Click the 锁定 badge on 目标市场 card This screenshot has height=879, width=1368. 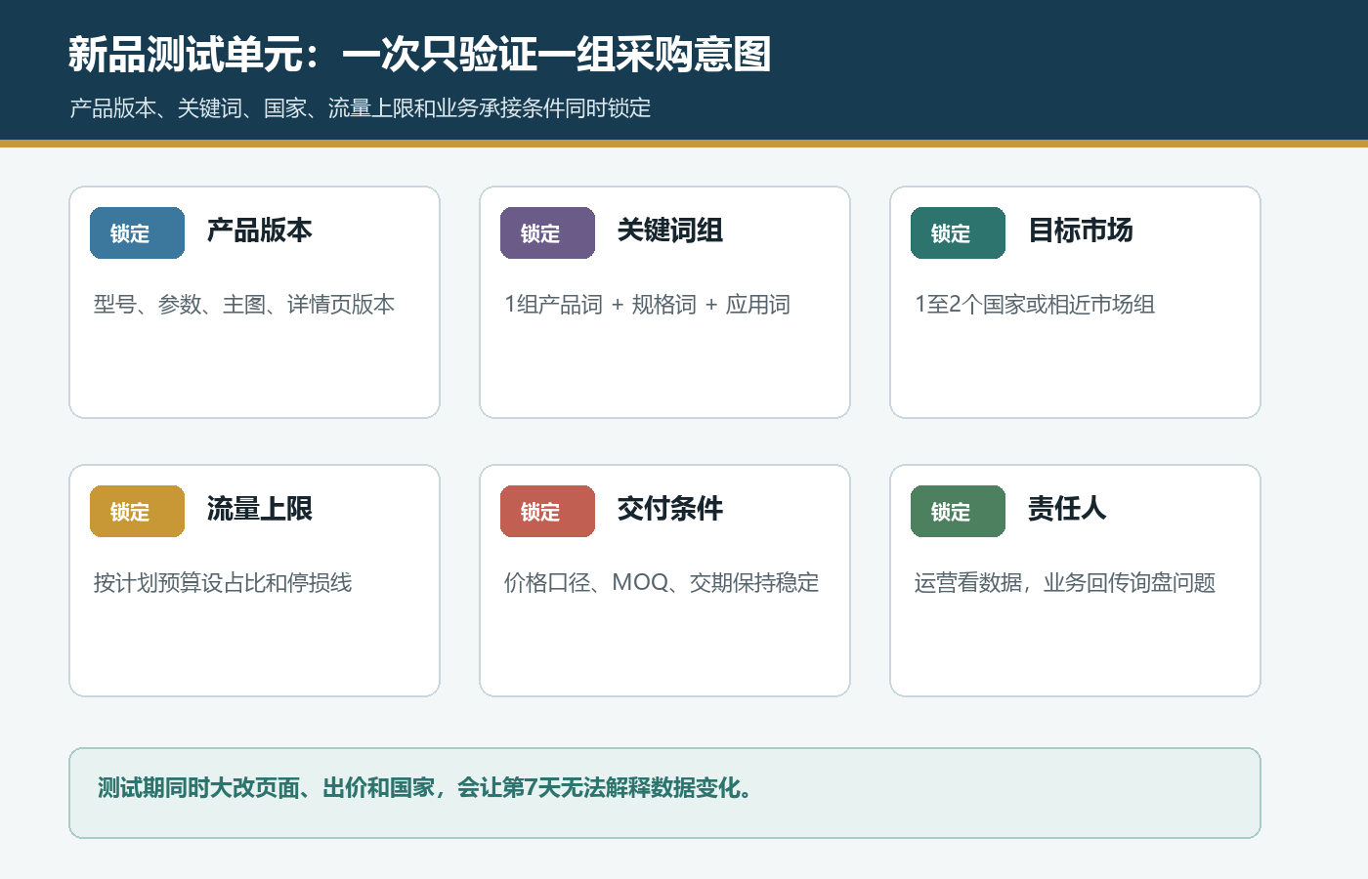[x=958, y=233]
